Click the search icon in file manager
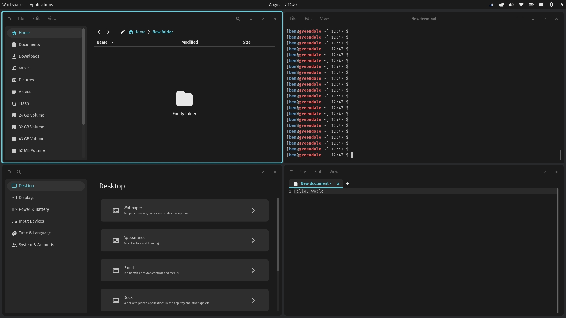 [x=238, y=19]
